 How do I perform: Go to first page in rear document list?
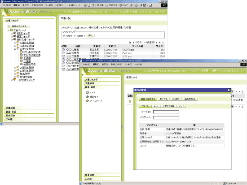pyautogui.click(x=130, y=43)
